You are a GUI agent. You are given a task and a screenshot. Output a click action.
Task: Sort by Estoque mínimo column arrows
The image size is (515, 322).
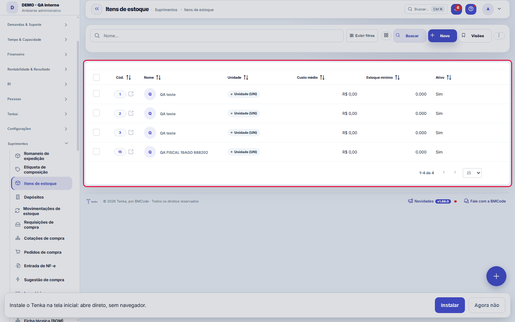coord(397,78)
